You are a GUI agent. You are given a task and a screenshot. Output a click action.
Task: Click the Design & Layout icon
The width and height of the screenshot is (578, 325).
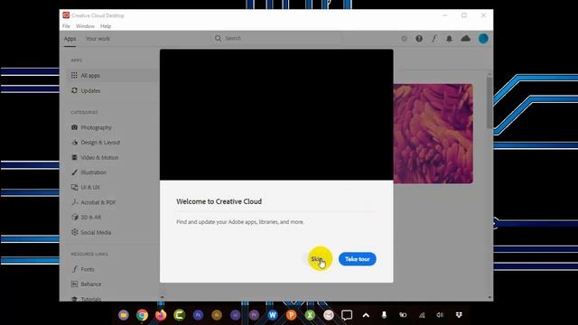point(74,143)
